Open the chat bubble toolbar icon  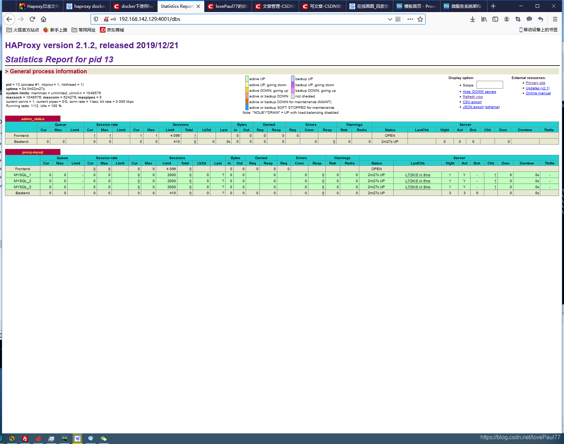click(529, 19)
